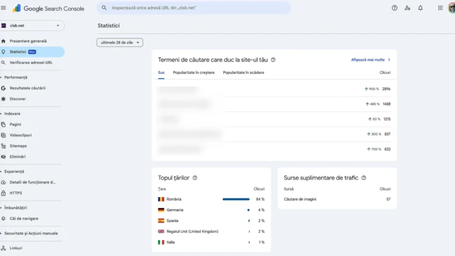
Task: Open the 'ultimele 28 de zile' date dropdown
Action: 120,42
